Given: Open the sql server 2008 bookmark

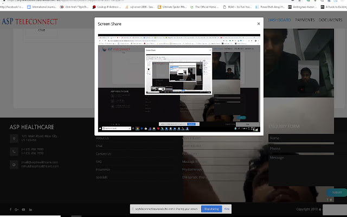Looking at the screenshot, I should tap(140, 7).
